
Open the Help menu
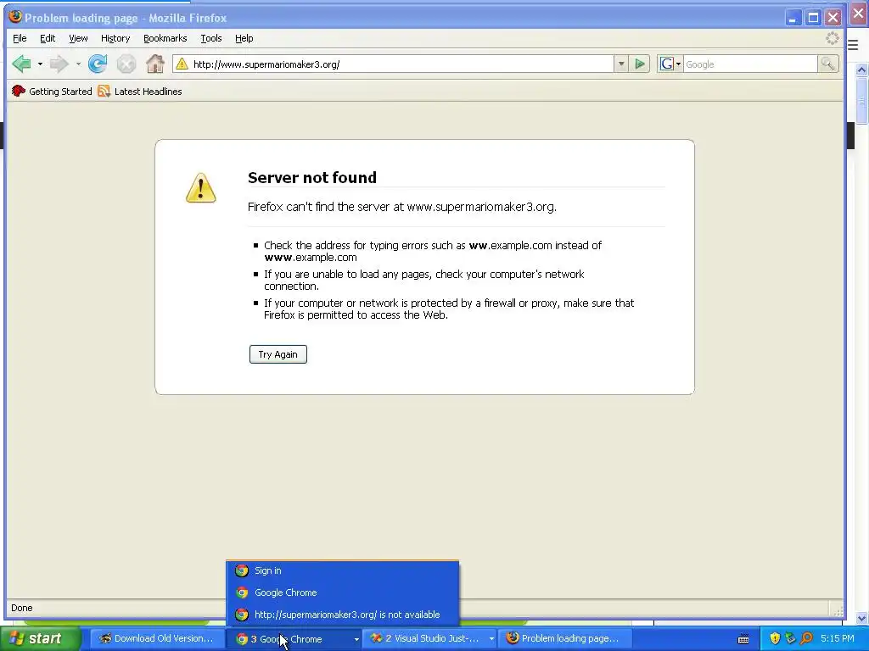coord(244,38)
